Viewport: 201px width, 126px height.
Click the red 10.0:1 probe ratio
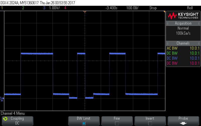pyautogui.click(x=194, y=63)
